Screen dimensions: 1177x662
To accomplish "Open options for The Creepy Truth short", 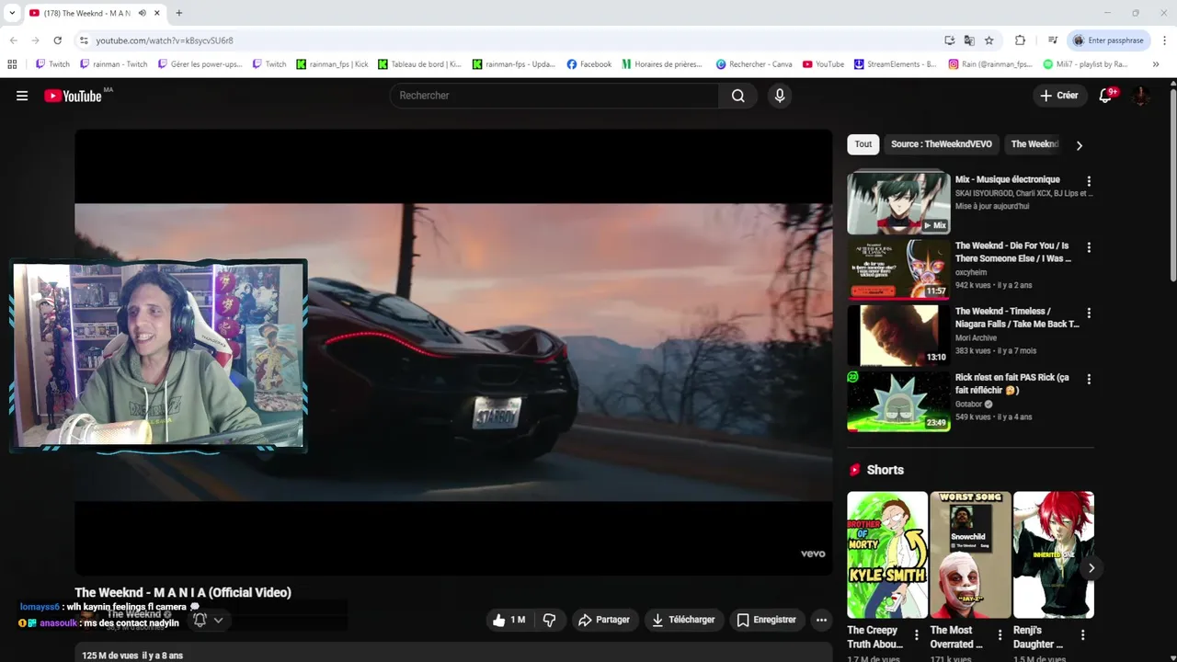I will [916, 634].
